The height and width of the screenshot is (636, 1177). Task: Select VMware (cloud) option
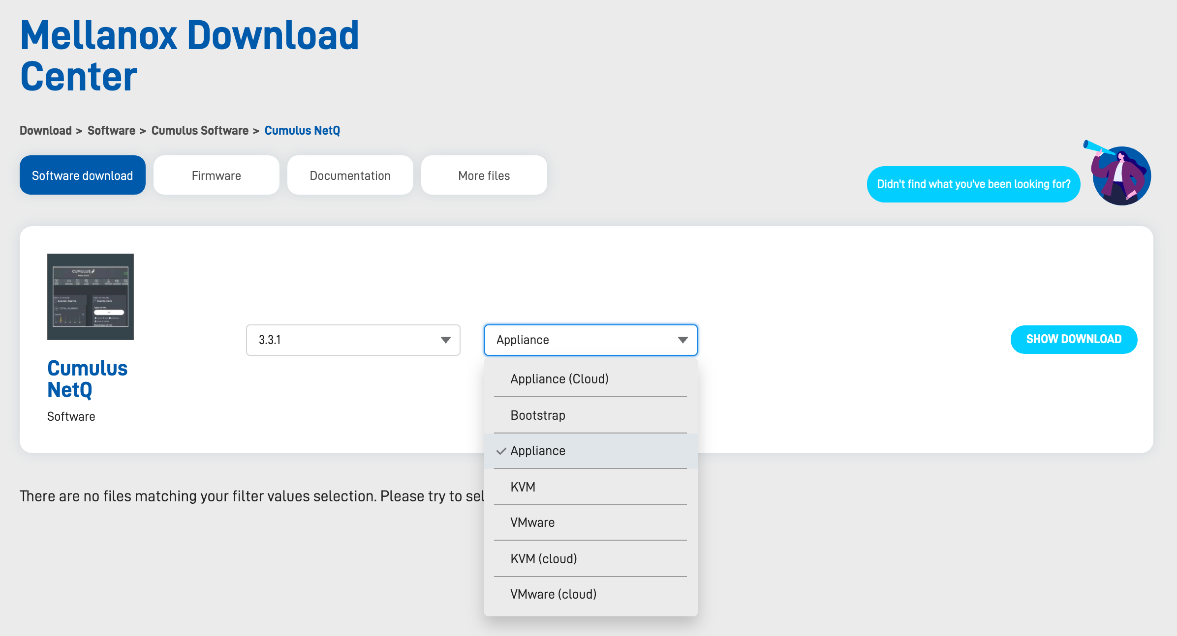554,594
